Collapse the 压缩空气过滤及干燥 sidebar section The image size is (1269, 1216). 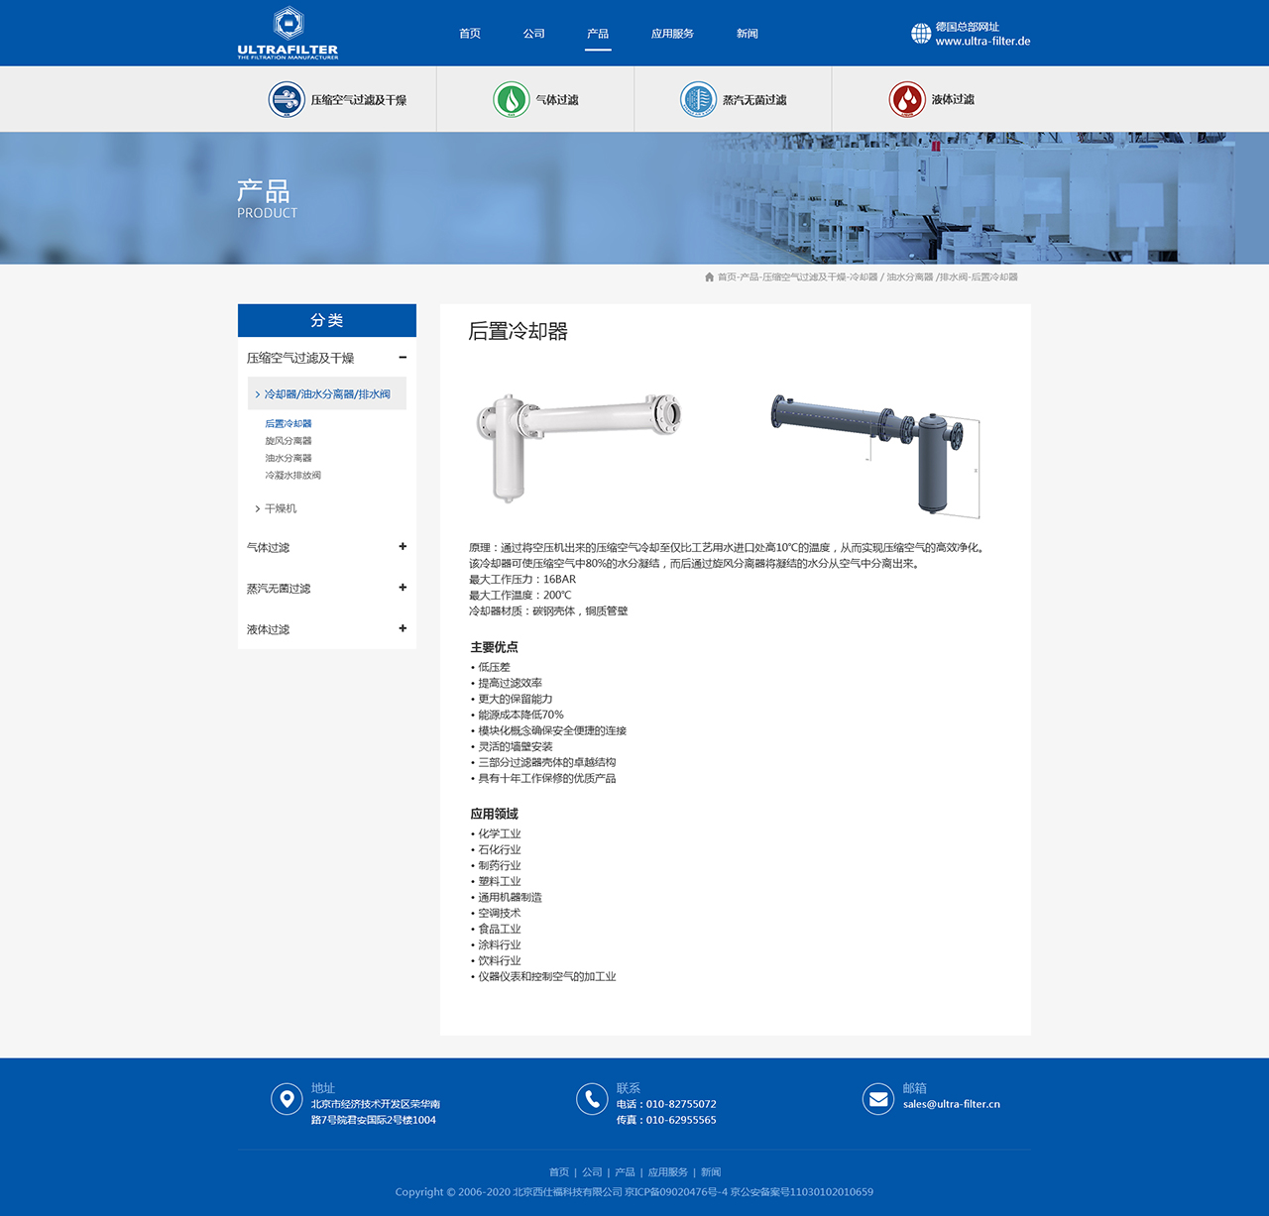point(403,358)
